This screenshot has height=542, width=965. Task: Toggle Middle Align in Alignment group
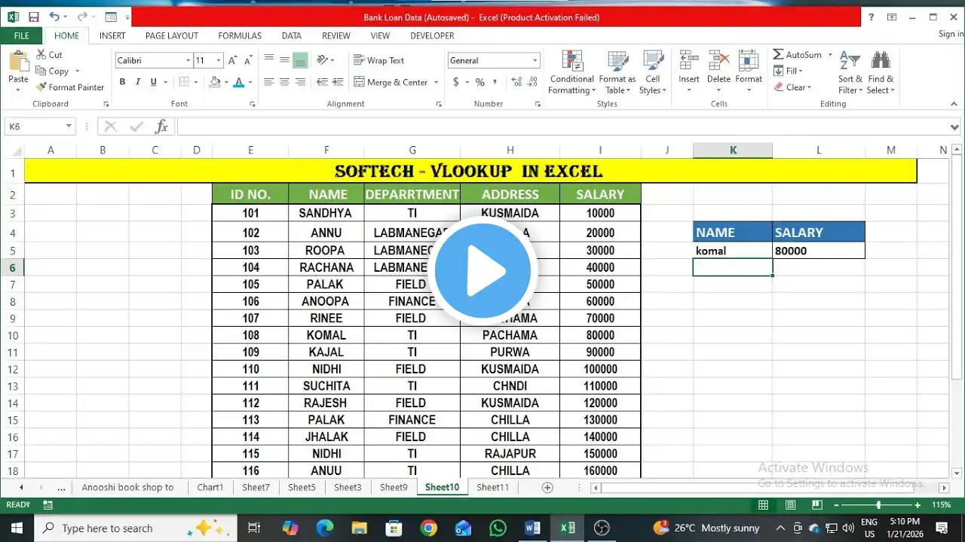[x=284, y=60]
